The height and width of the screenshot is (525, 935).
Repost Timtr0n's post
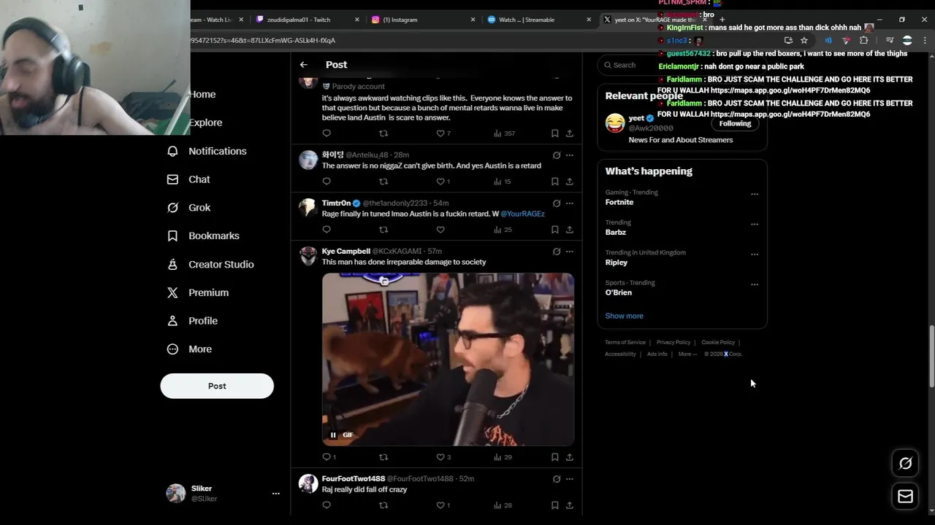click(383, 230)
